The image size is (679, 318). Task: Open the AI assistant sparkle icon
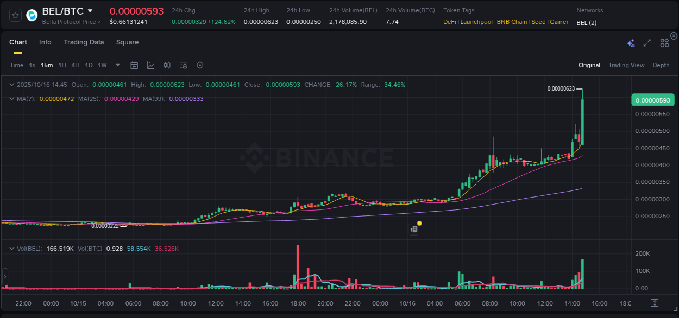click(x=631, y=43)
